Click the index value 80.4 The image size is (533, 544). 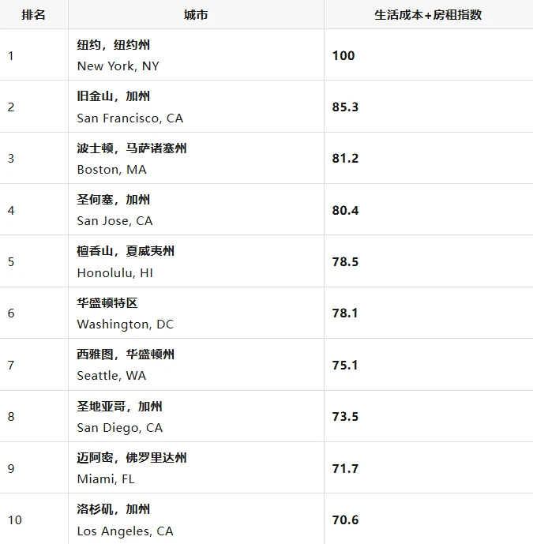coord(345,210)
